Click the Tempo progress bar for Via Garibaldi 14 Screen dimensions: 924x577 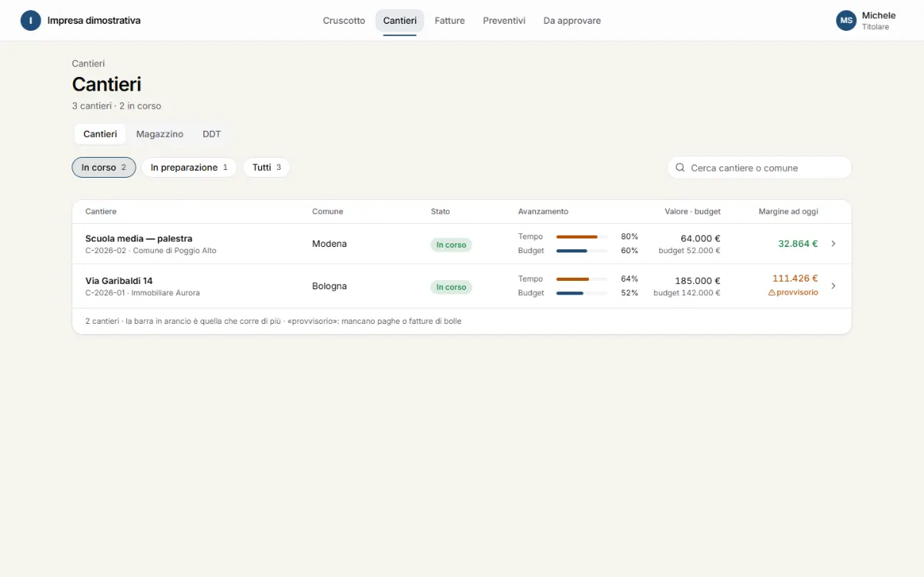[582, 279]
